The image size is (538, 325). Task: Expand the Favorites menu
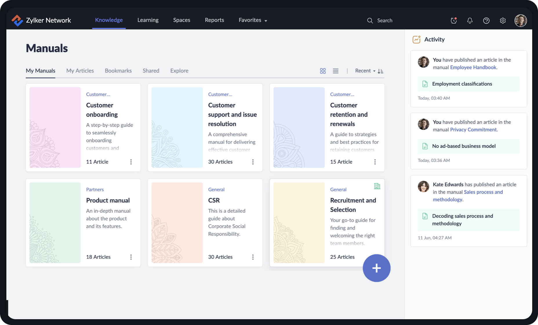coord(253,20)
